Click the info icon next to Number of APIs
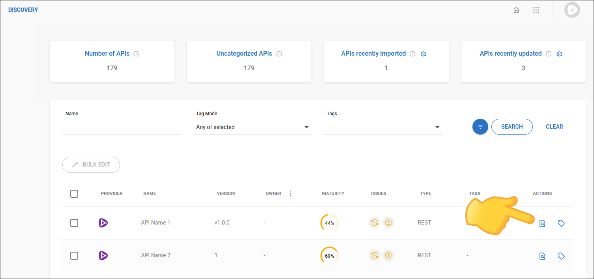This screenshot has height=279, width=594. (x=136, y=54)
